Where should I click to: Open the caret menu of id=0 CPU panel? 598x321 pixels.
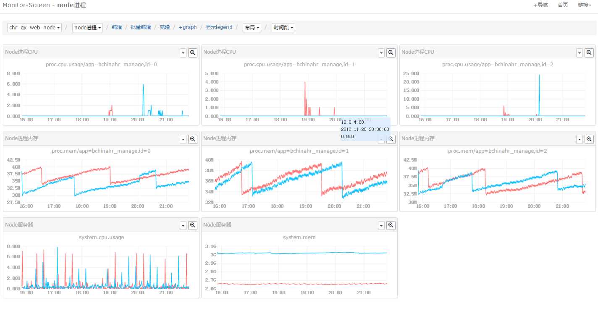pos(183,53)
